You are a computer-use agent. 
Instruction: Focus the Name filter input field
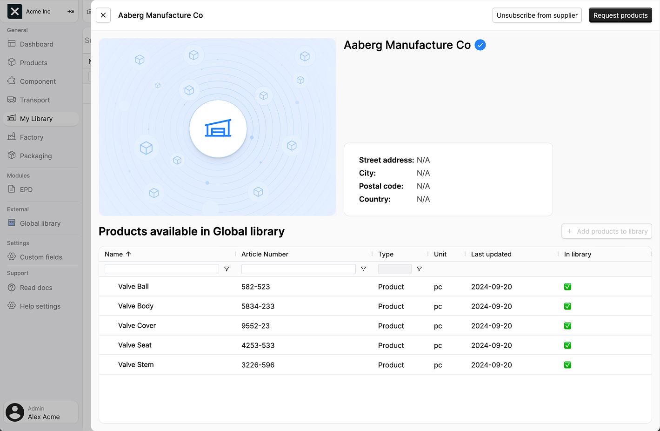click(162, 269)
